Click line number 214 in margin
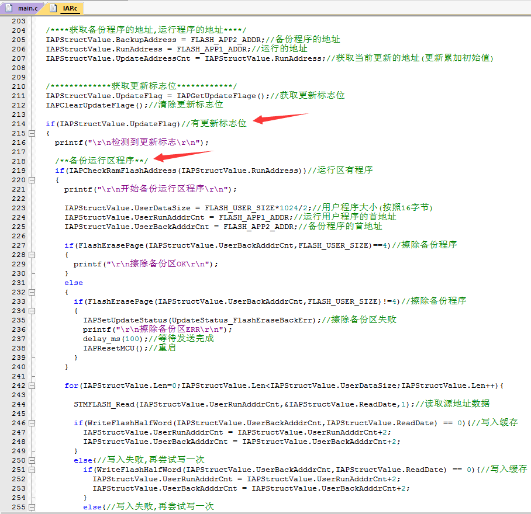Image resolution: width=531 pixels, height=514 pixels. [19, 124]
